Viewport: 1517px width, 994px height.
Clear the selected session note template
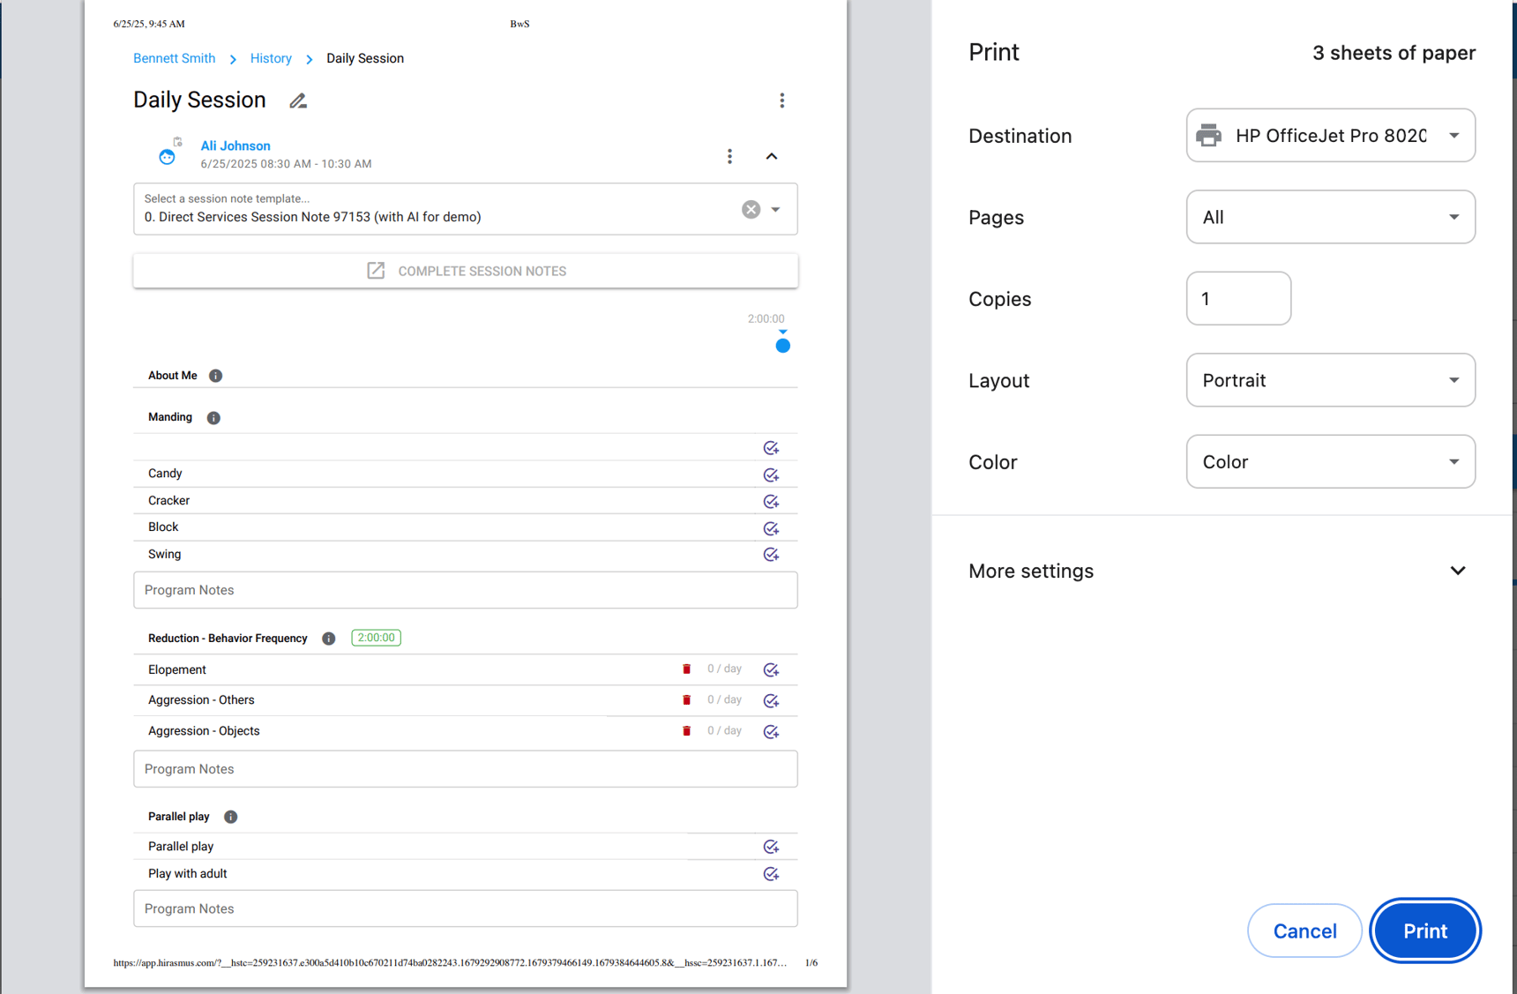(x=751, y=209)
